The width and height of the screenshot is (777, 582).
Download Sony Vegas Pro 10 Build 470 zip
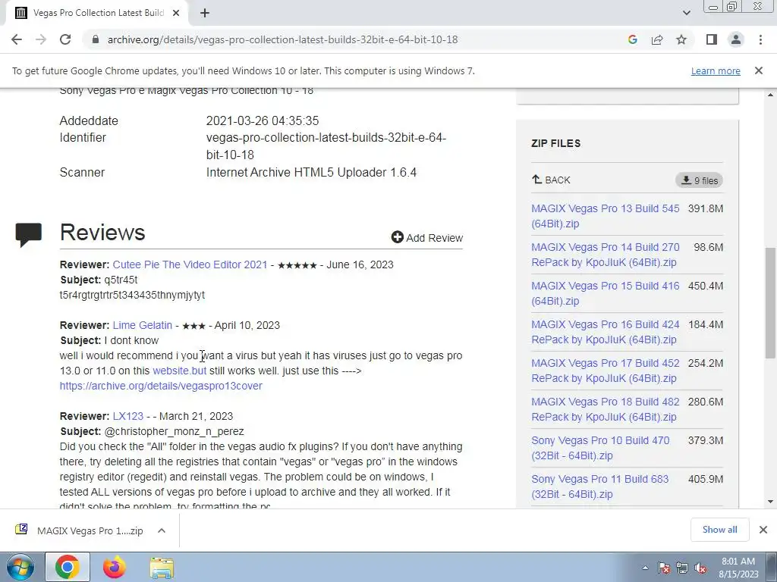coord(600,447)
